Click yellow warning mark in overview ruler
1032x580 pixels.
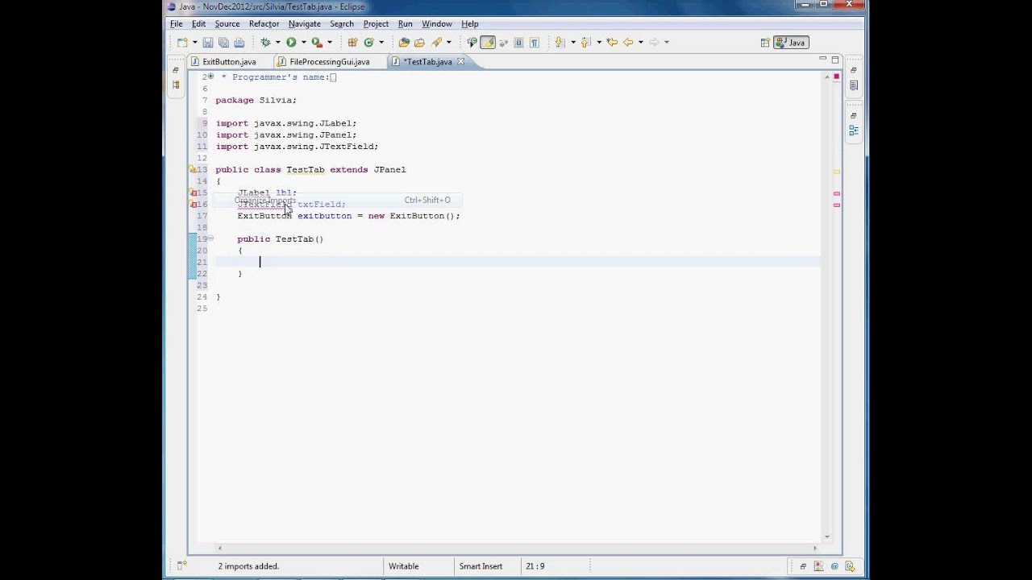836,171
